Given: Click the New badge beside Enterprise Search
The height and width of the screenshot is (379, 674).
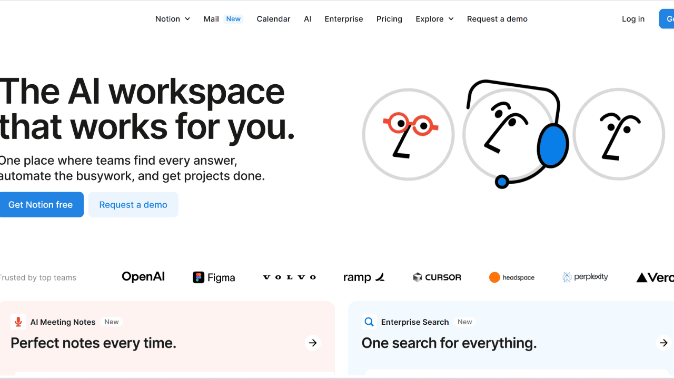Looking at the screenshot, I should point(465,322).
